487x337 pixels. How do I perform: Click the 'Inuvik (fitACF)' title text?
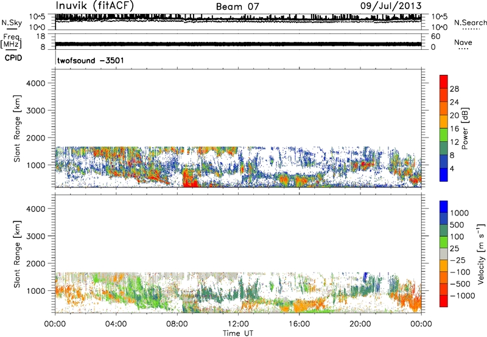(95, 6)
